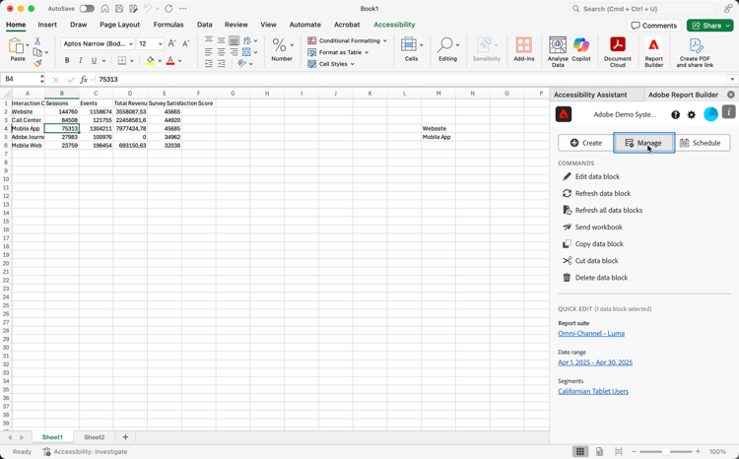This screenshot has width=739, height=459.
Task: Click the Save icon in title bar
Action: (x=119, y=9)
